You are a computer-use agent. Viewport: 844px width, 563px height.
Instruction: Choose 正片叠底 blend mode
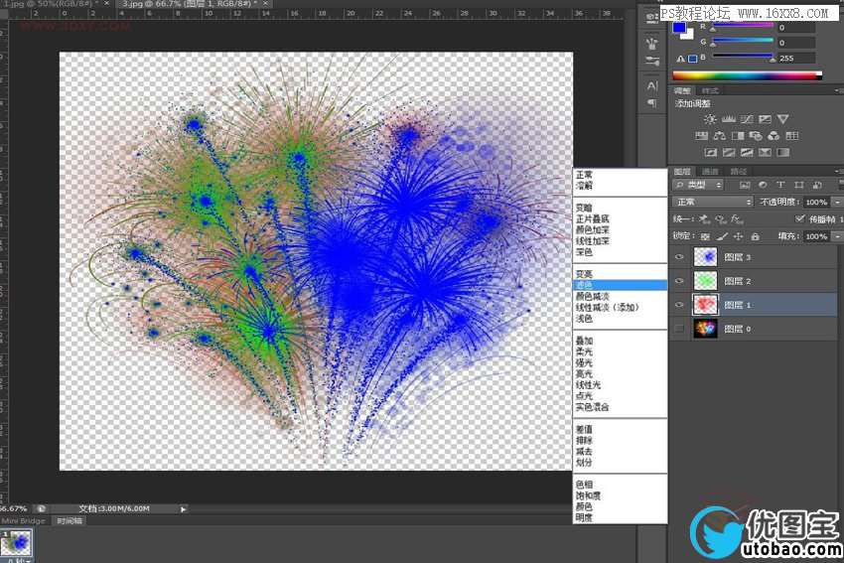[x=620, y=219]
